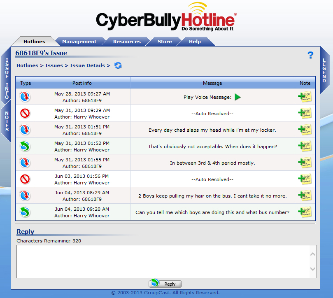Open the Hotlines tab
333x298 pixels.
point(34,42)
